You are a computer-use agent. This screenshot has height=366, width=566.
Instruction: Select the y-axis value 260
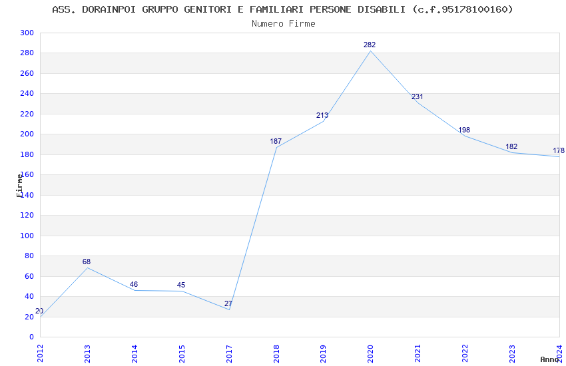(x=27, y=73)
